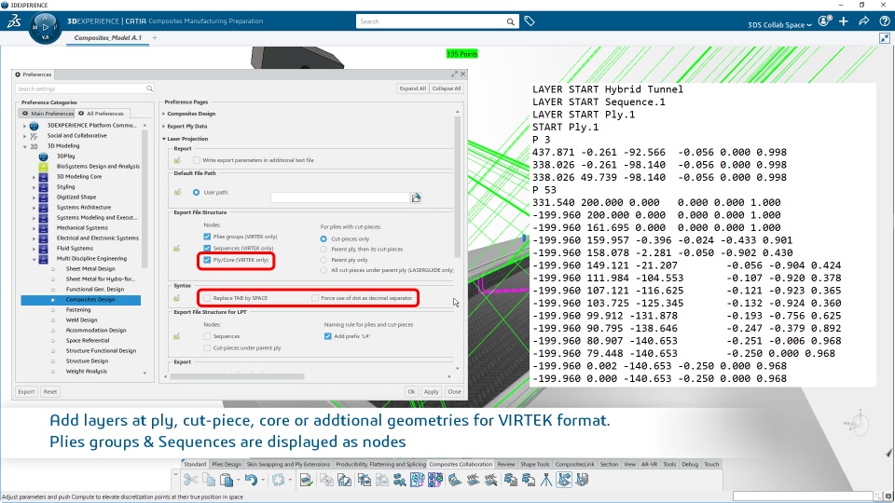
Task: Select Cut-pieces only radio option
Action: click(324, 239)
